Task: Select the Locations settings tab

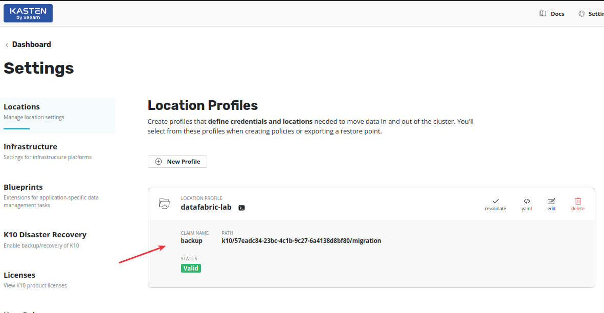Action: tap(57, 115)
